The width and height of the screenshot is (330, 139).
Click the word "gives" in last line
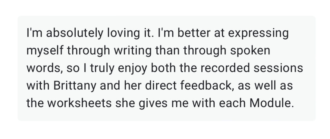point(151,104)
